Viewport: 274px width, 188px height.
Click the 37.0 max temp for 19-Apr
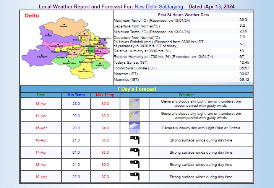[105, 177]
